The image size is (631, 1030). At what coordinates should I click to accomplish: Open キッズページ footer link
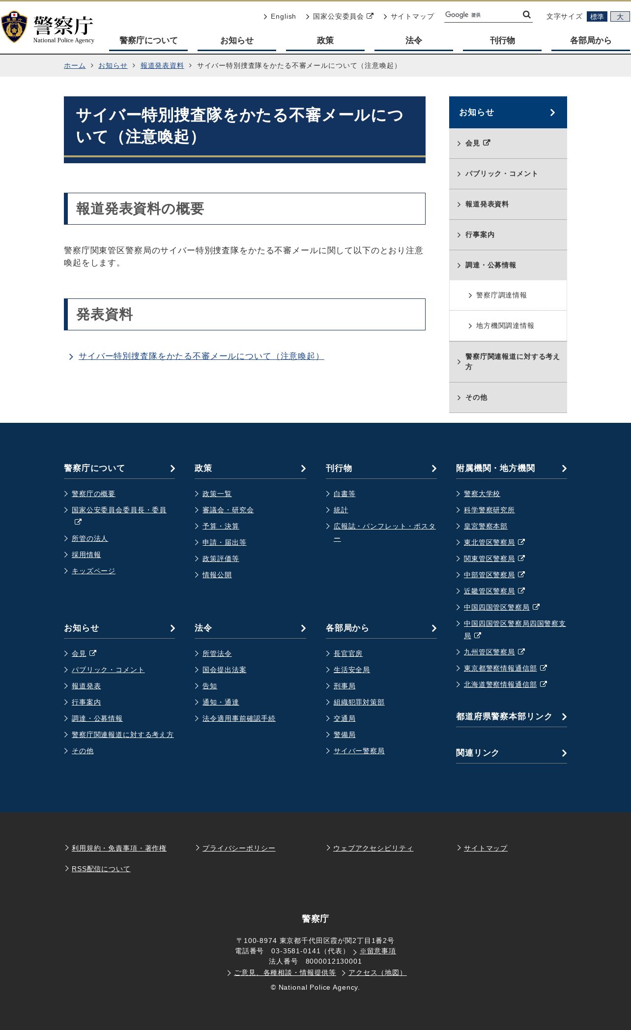point(93,571)
